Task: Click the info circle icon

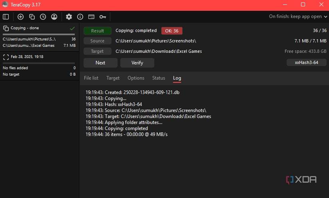Action: [80, 17]
